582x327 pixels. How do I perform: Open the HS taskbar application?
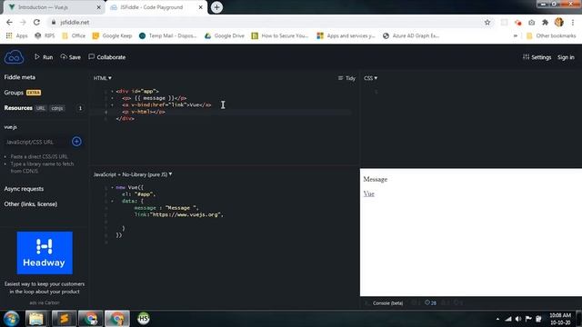144,319
